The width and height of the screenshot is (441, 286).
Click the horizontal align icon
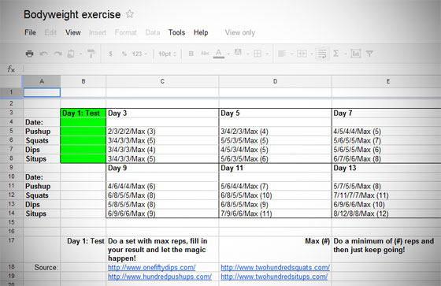[282, 54]
